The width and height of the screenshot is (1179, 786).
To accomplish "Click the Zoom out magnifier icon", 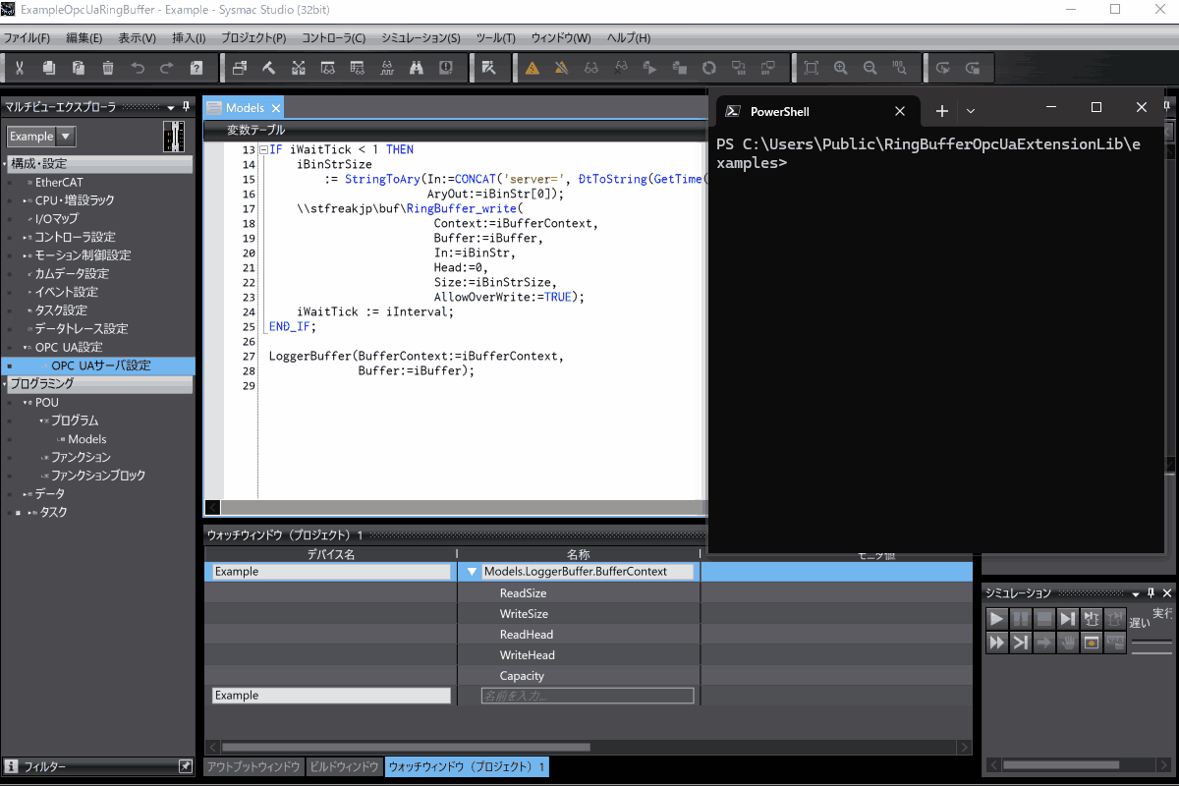I will pyautogui.click(x=870, y=68).
